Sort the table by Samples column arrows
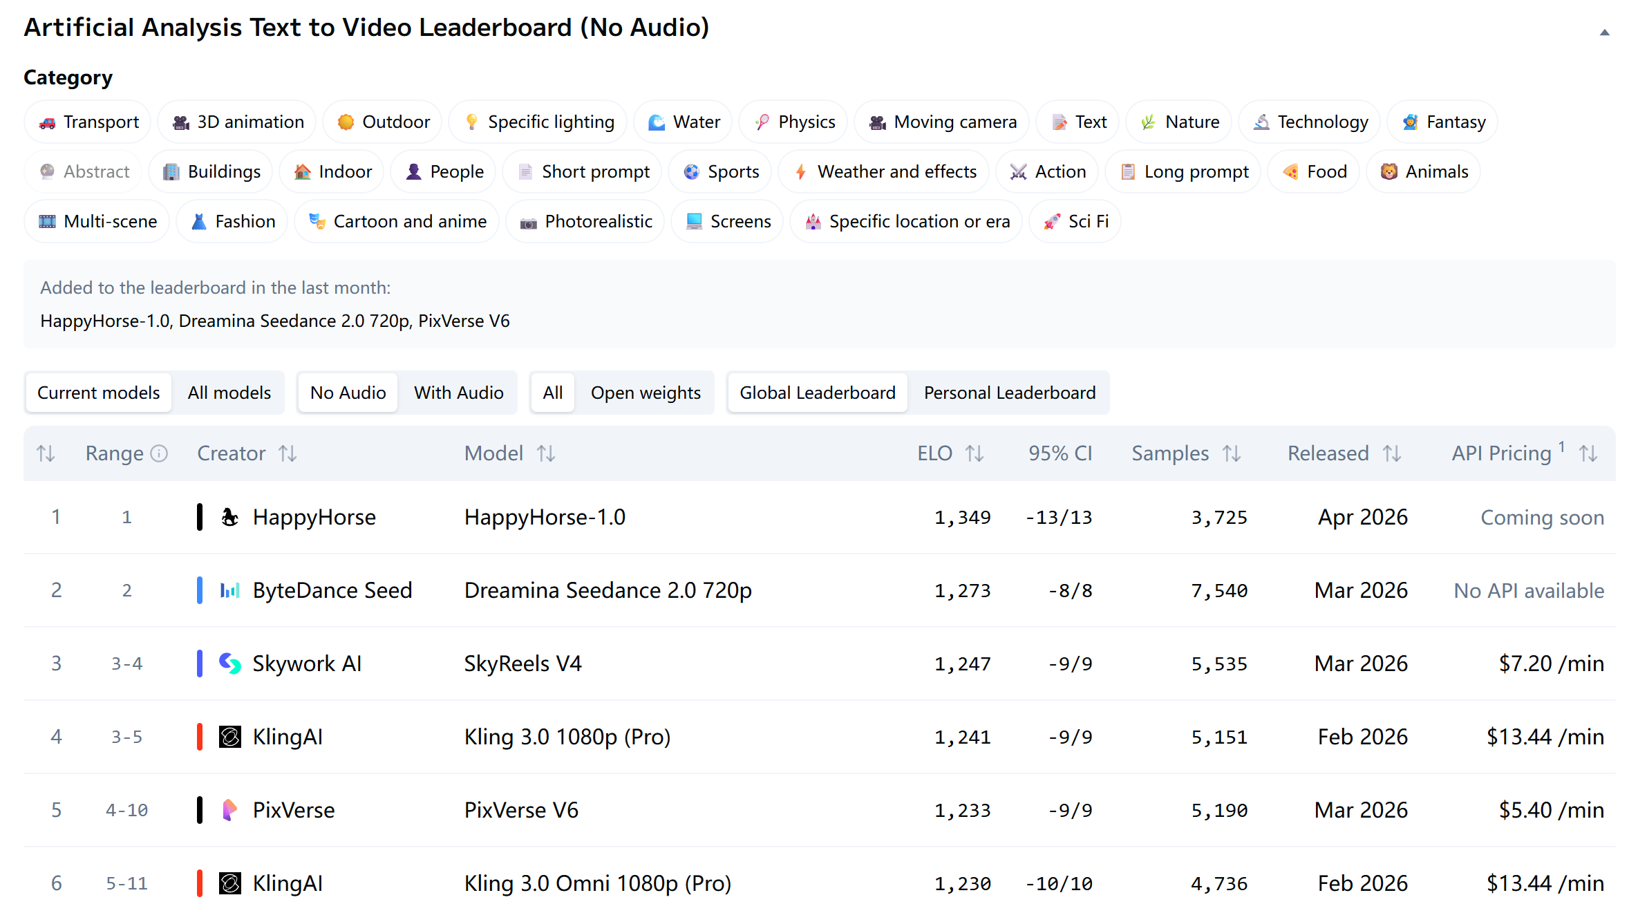1638x913 pixels. pos(1232,453)
